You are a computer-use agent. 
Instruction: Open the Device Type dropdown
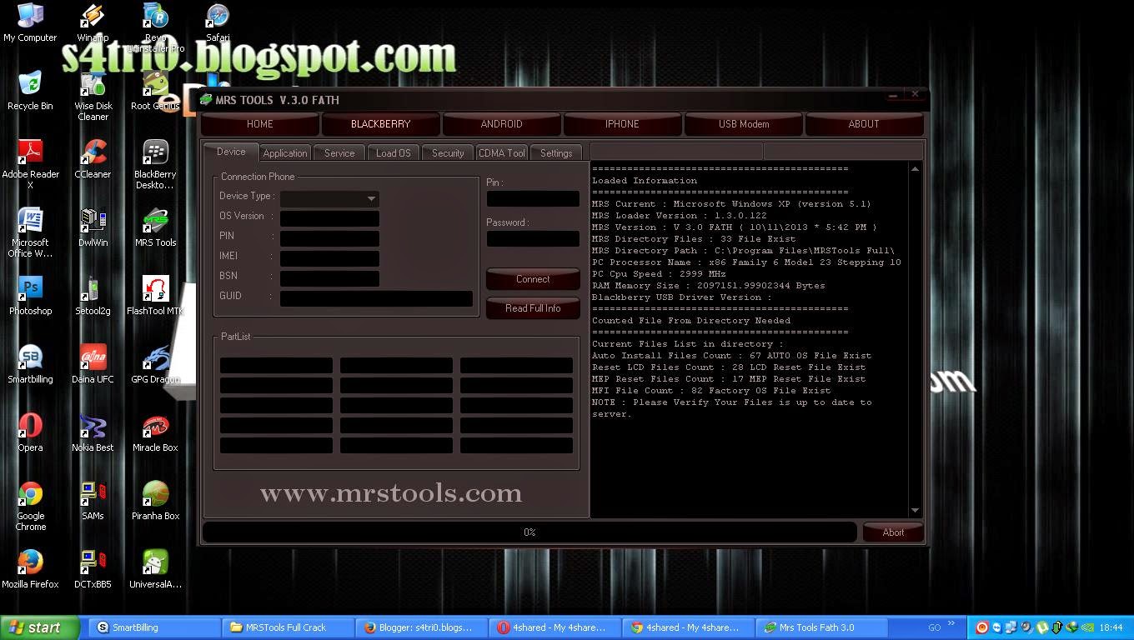point(329,198)
